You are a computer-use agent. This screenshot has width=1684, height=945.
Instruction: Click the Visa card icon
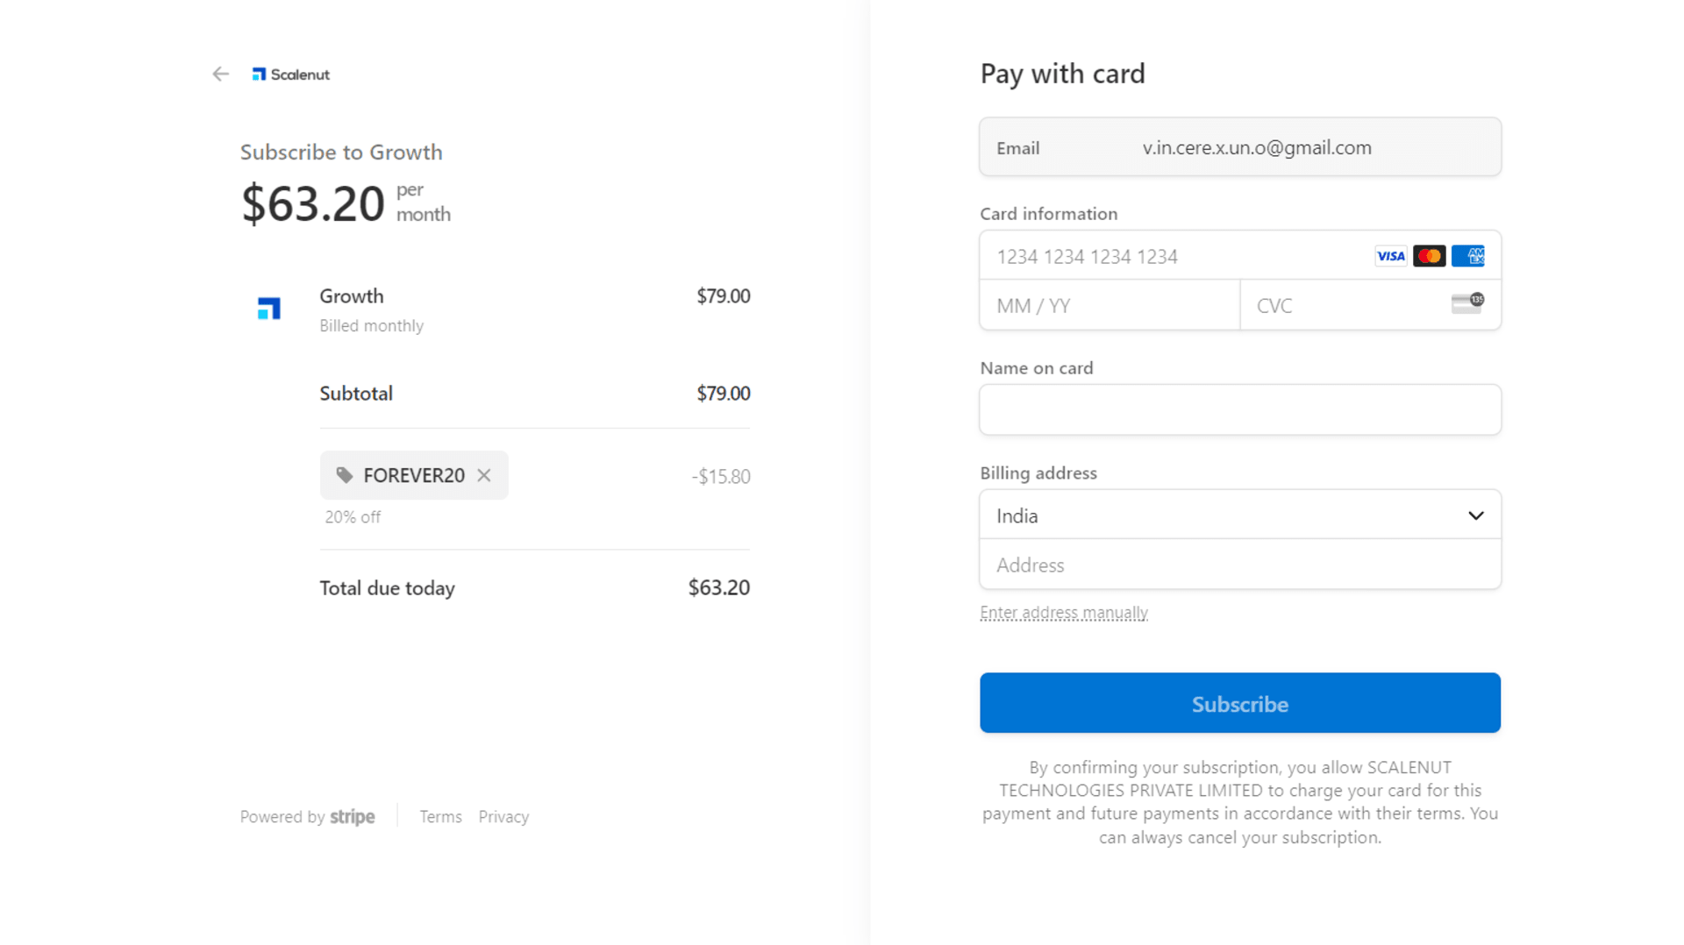coord(1390,255)
